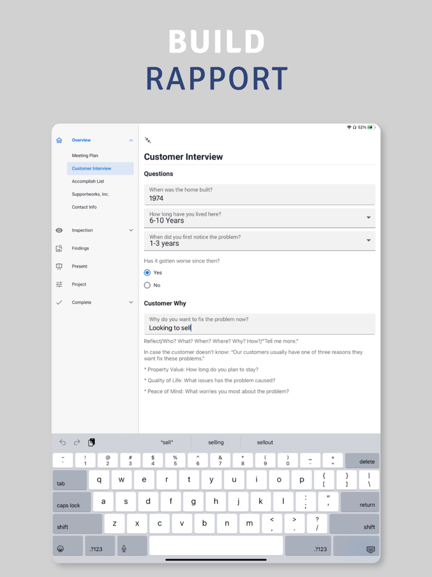Expand the Inspection section chevron
The height and width of the screenshot is (577, 432).
tap(131, 230)
